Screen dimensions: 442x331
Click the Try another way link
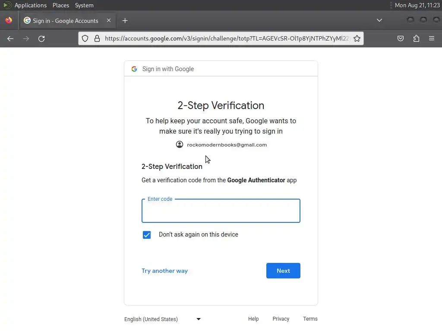pos(164,271)
